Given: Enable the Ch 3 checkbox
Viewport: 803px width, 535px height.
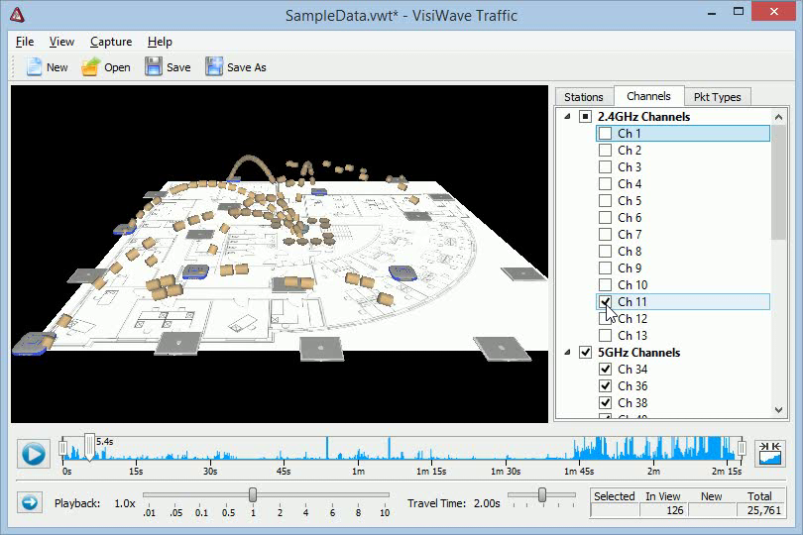Looking at the screenshot, I should pos(606,167).
